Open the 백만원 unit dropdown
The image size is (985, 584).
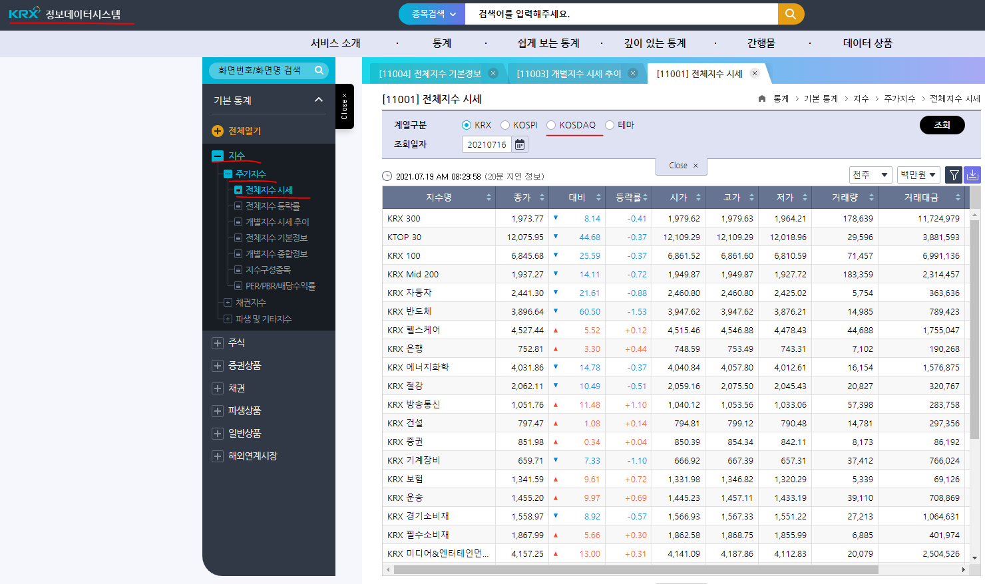click(918, 175)
